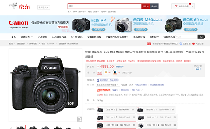Click the dark 搜本店 search button
This screenshot has width=210, height=129.
tap(154, 6)
